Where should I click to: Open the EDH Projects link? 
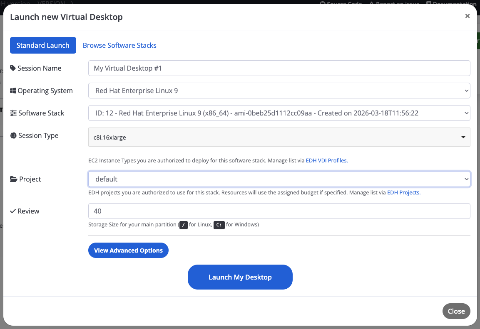click(403, 193)
